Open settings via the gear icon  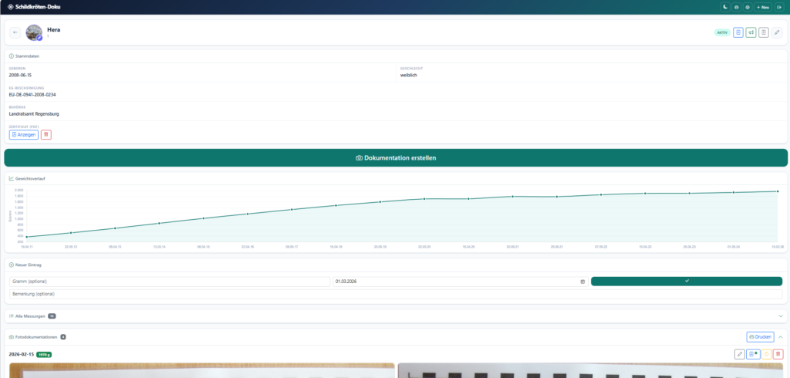[x=748, y=7]
